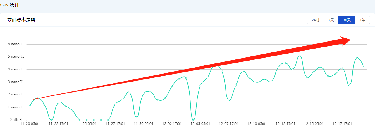Select the 7天 range tab

point(331,20)
